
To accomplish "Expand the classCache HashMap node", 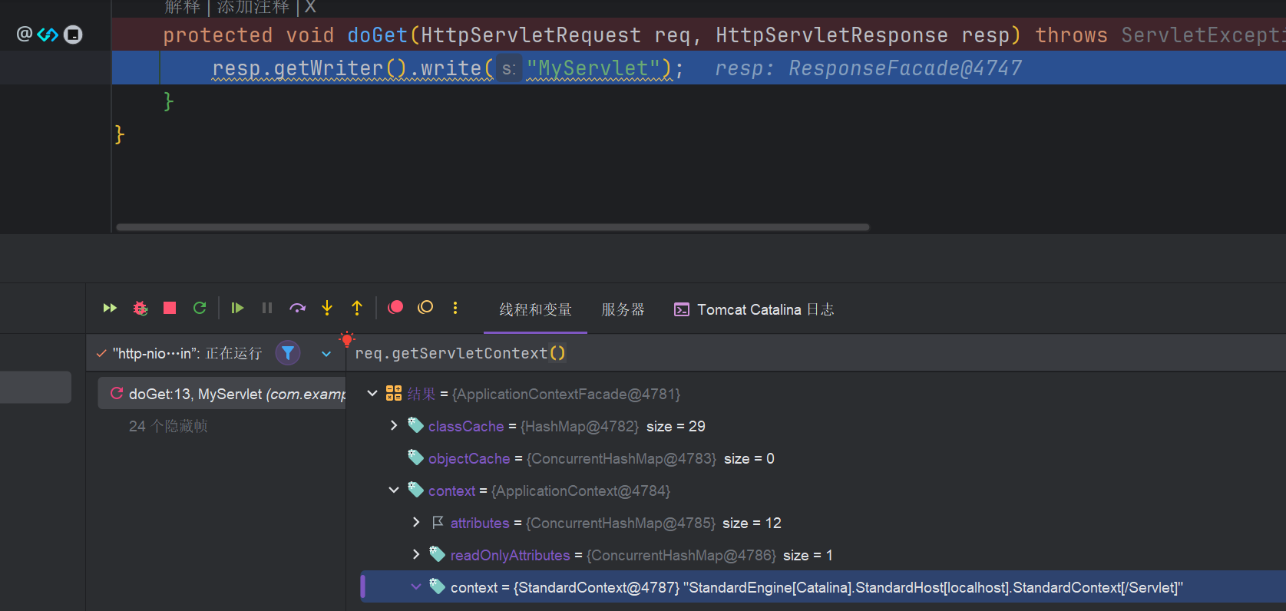I will pyautogui.click(x=394, y=425).
